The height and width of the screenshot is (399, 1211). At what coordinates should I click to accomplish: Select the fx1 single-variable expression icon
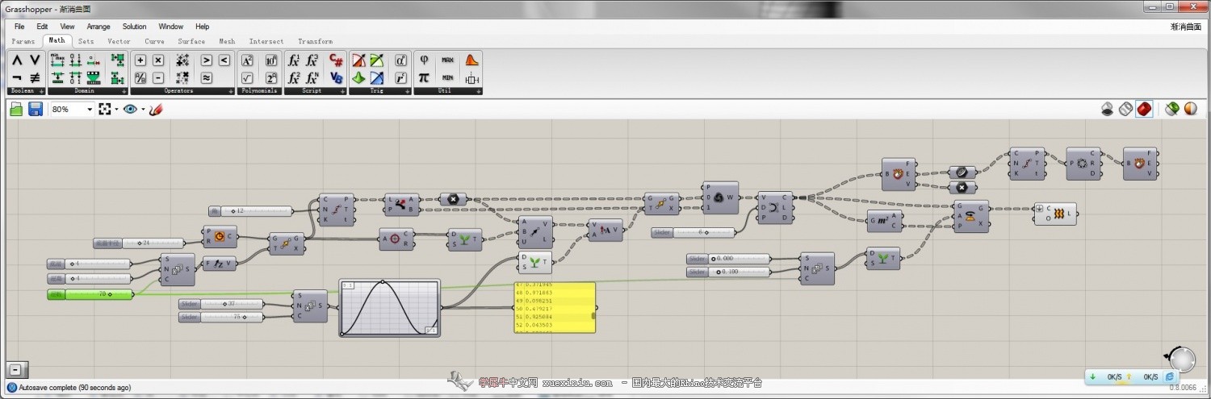pos(294,60)
